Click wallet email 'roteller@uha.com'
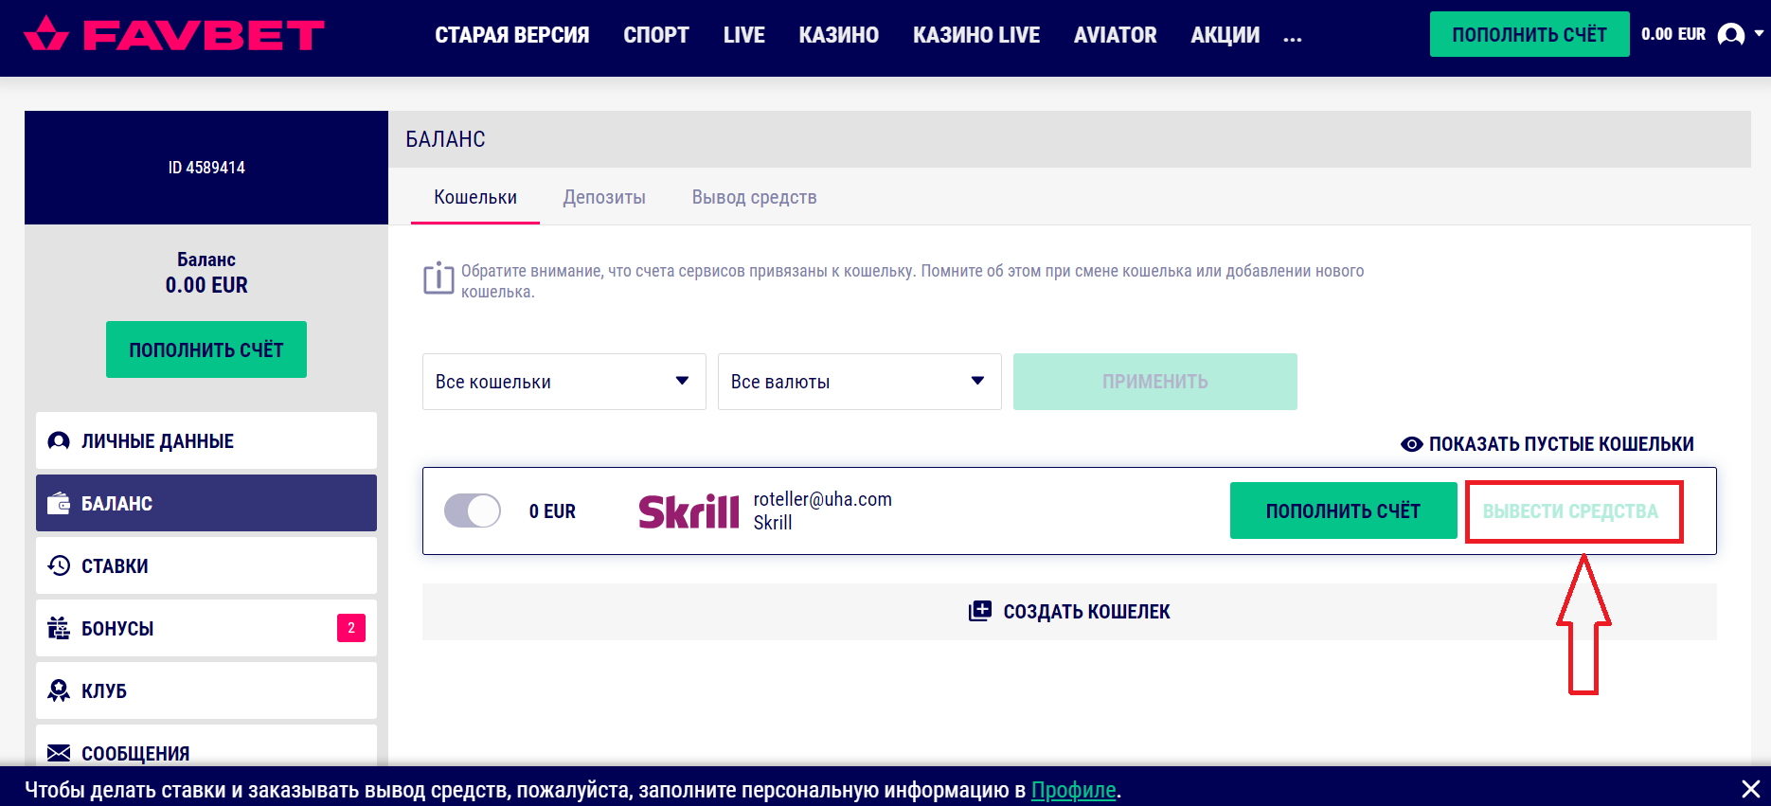 click(823, 499)
